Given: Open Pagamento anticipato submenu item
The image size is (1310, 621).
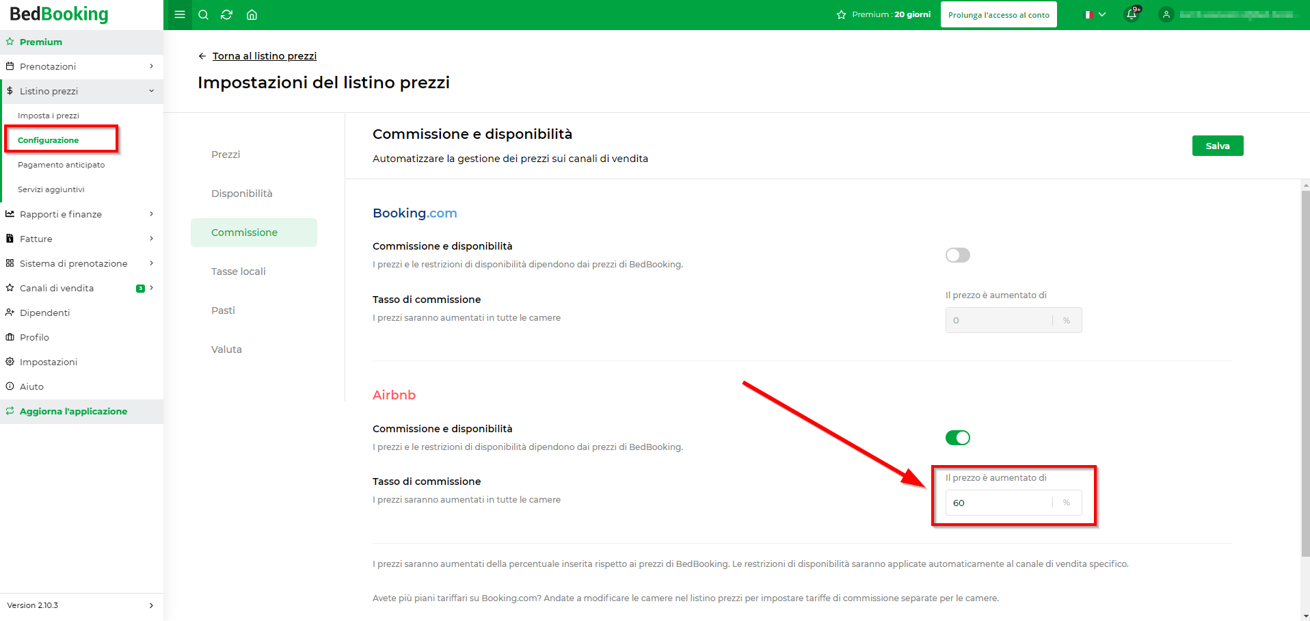Looking at the screenshot, I should (62, 165).
